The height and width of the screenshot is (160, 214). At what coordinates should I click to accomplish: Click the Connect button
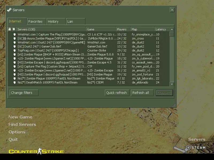(x=164, y=93)
